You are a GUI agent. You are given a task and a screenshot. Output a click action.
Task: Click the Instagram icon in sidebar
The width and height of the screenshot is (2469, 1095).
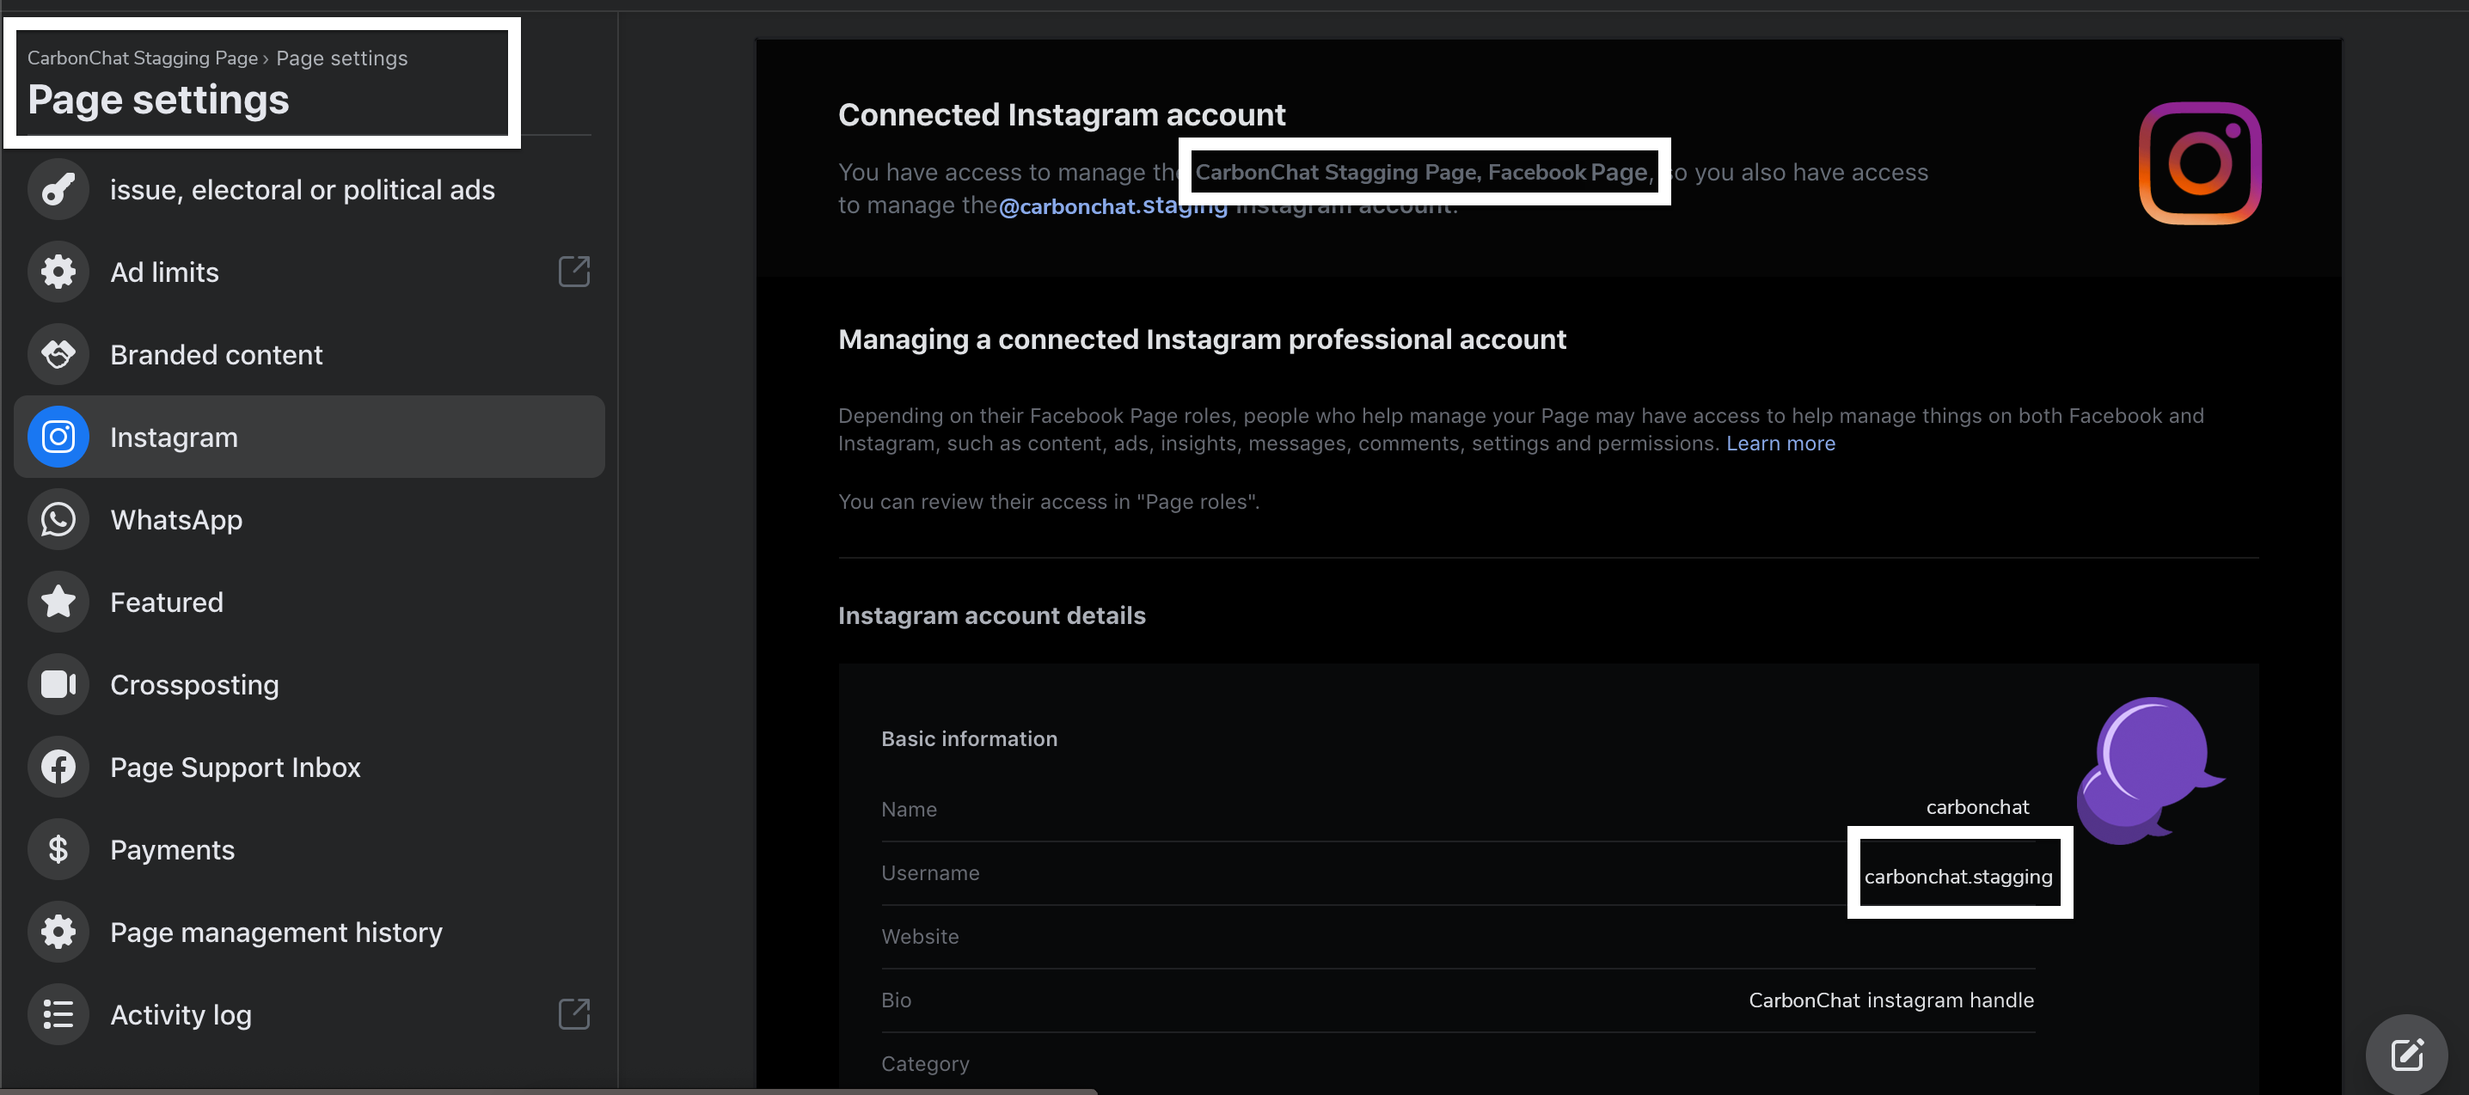pyautogui.click(x=58, y=437)
